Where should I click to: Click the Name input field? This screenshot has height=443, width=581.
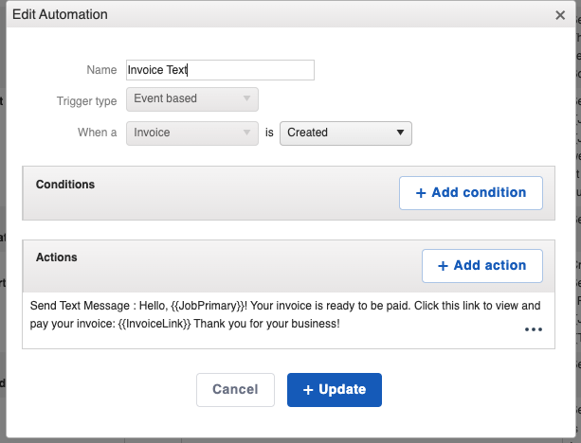(x=220, y=70)
